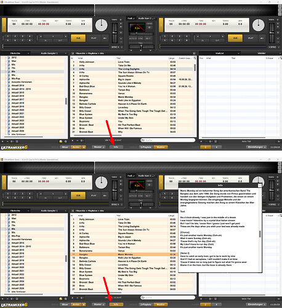
Task: Toggle Waitlist button in upper bottom bar
Action: 161,147
